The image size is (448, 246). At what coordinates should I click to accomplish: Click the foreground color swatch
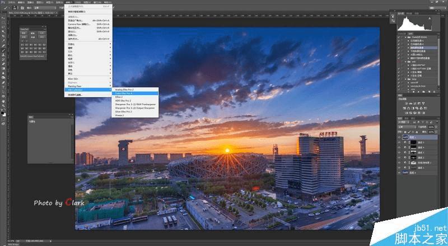pyautogui.click(x=3, y=113)
